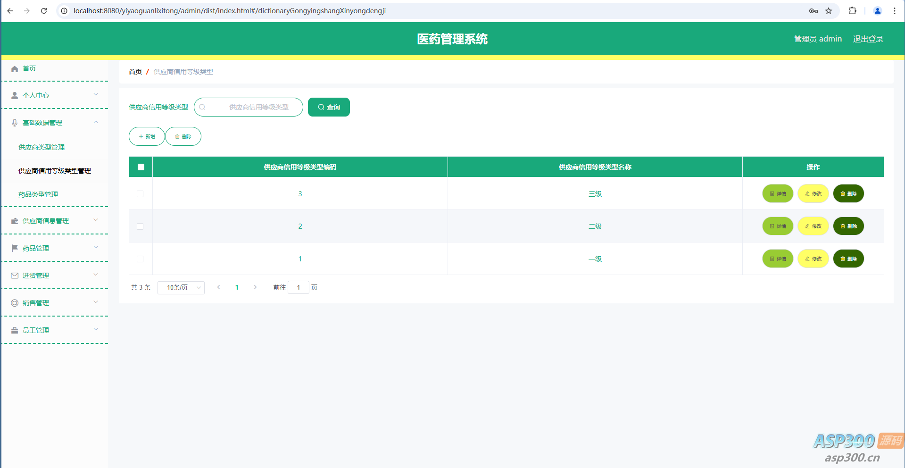
Task: Open the password manager key icon
Action: tap(814, 11)
